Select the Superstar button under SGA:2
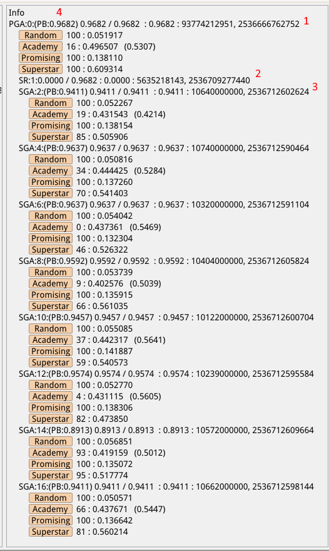Viewport: 329px width, 551px height. tap(51, 137)
